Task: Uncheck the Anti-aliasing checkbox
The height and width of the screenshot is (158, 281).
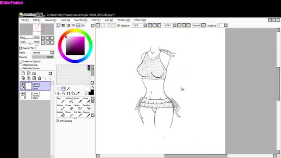Action: [58, 121]
